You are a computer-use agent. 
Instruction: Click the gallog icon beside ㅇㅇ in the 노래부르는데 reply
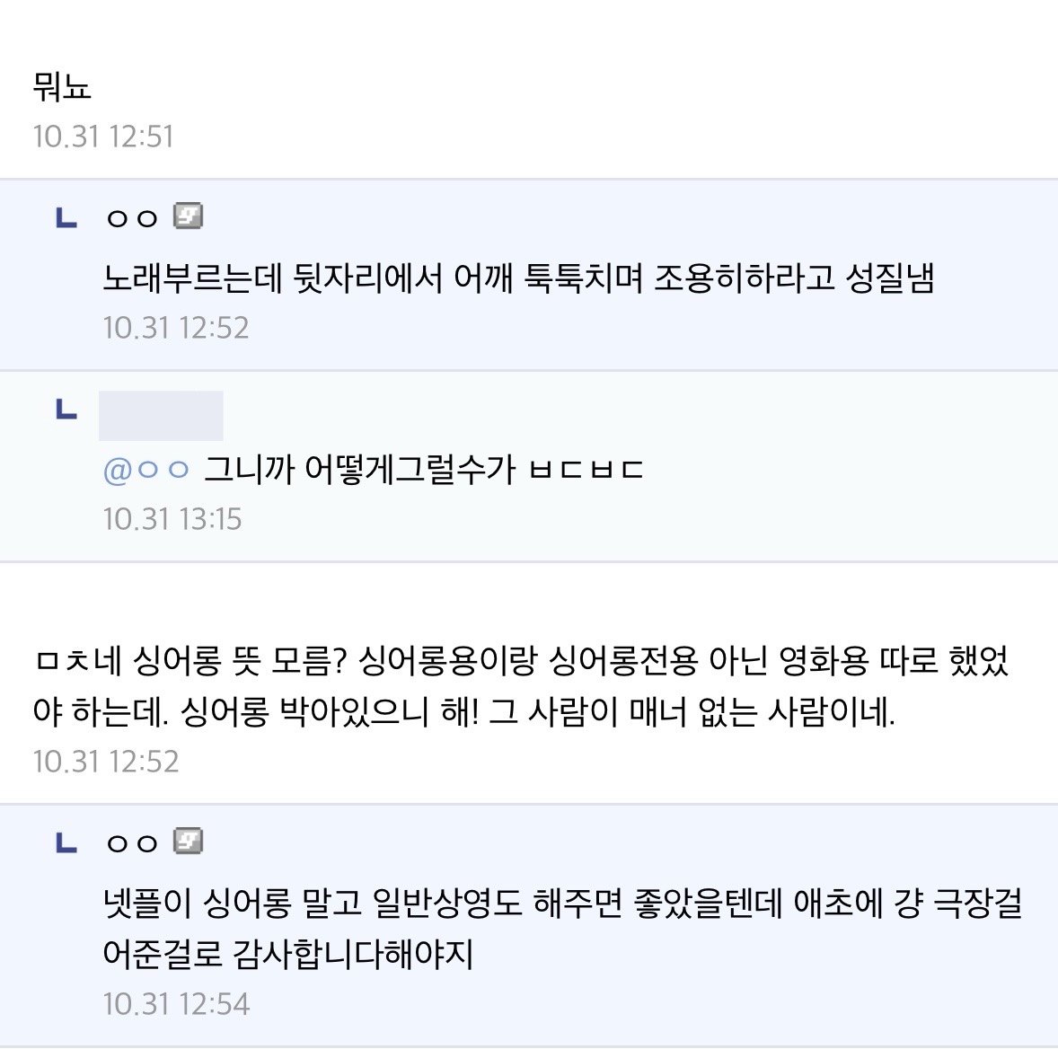188,216
